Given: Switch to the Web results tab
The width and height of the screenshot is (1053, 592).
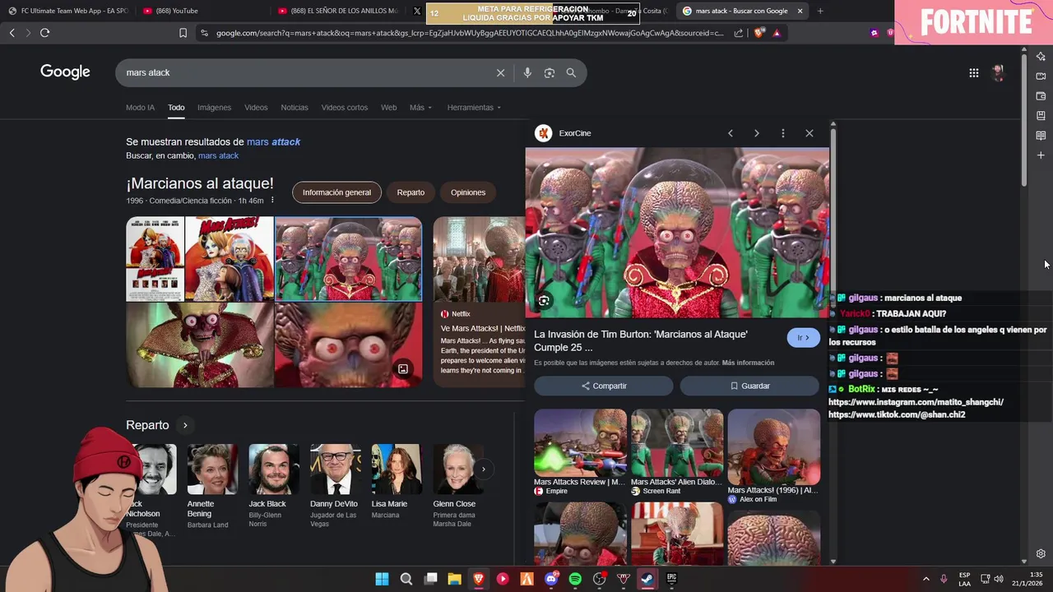Looking at the screenshot, I should [388, 108].
